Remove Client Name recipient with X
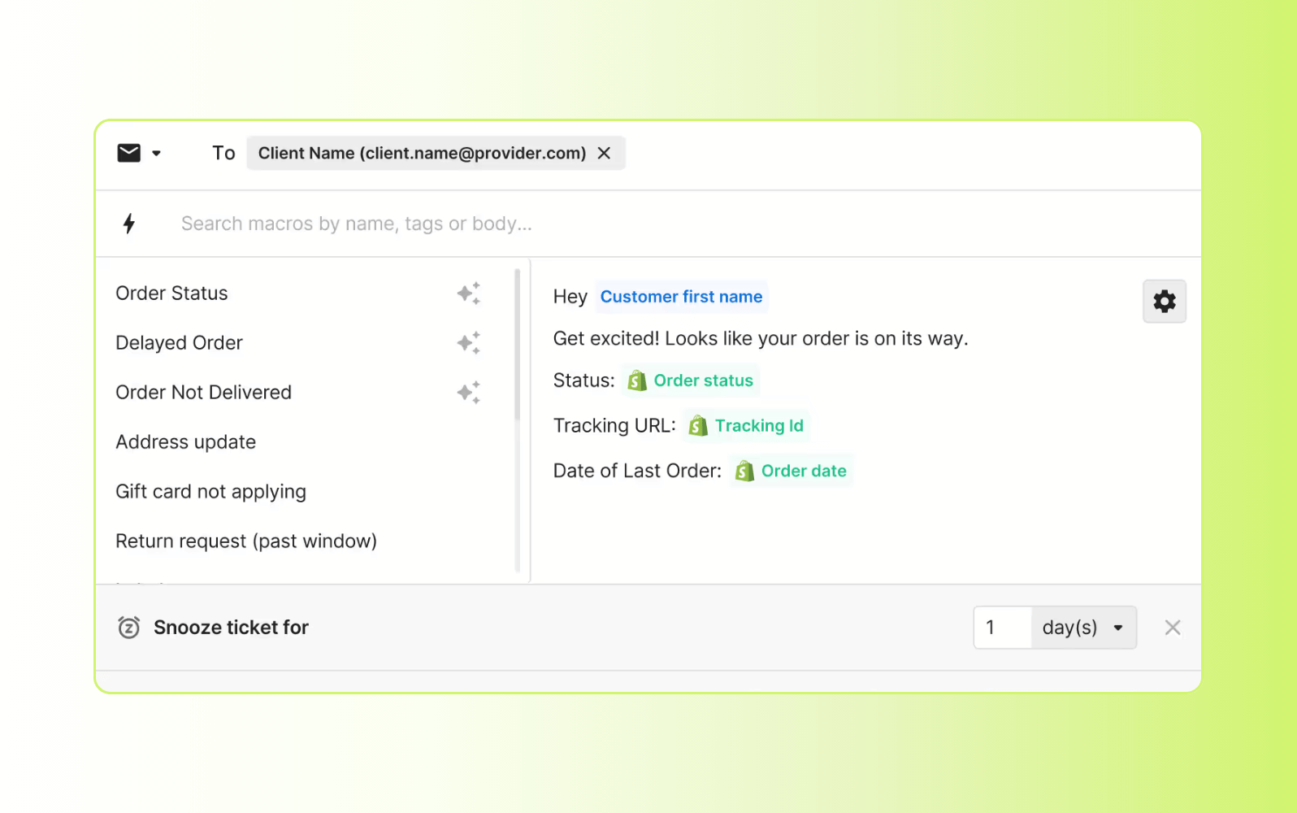 [x=604, y=153]
